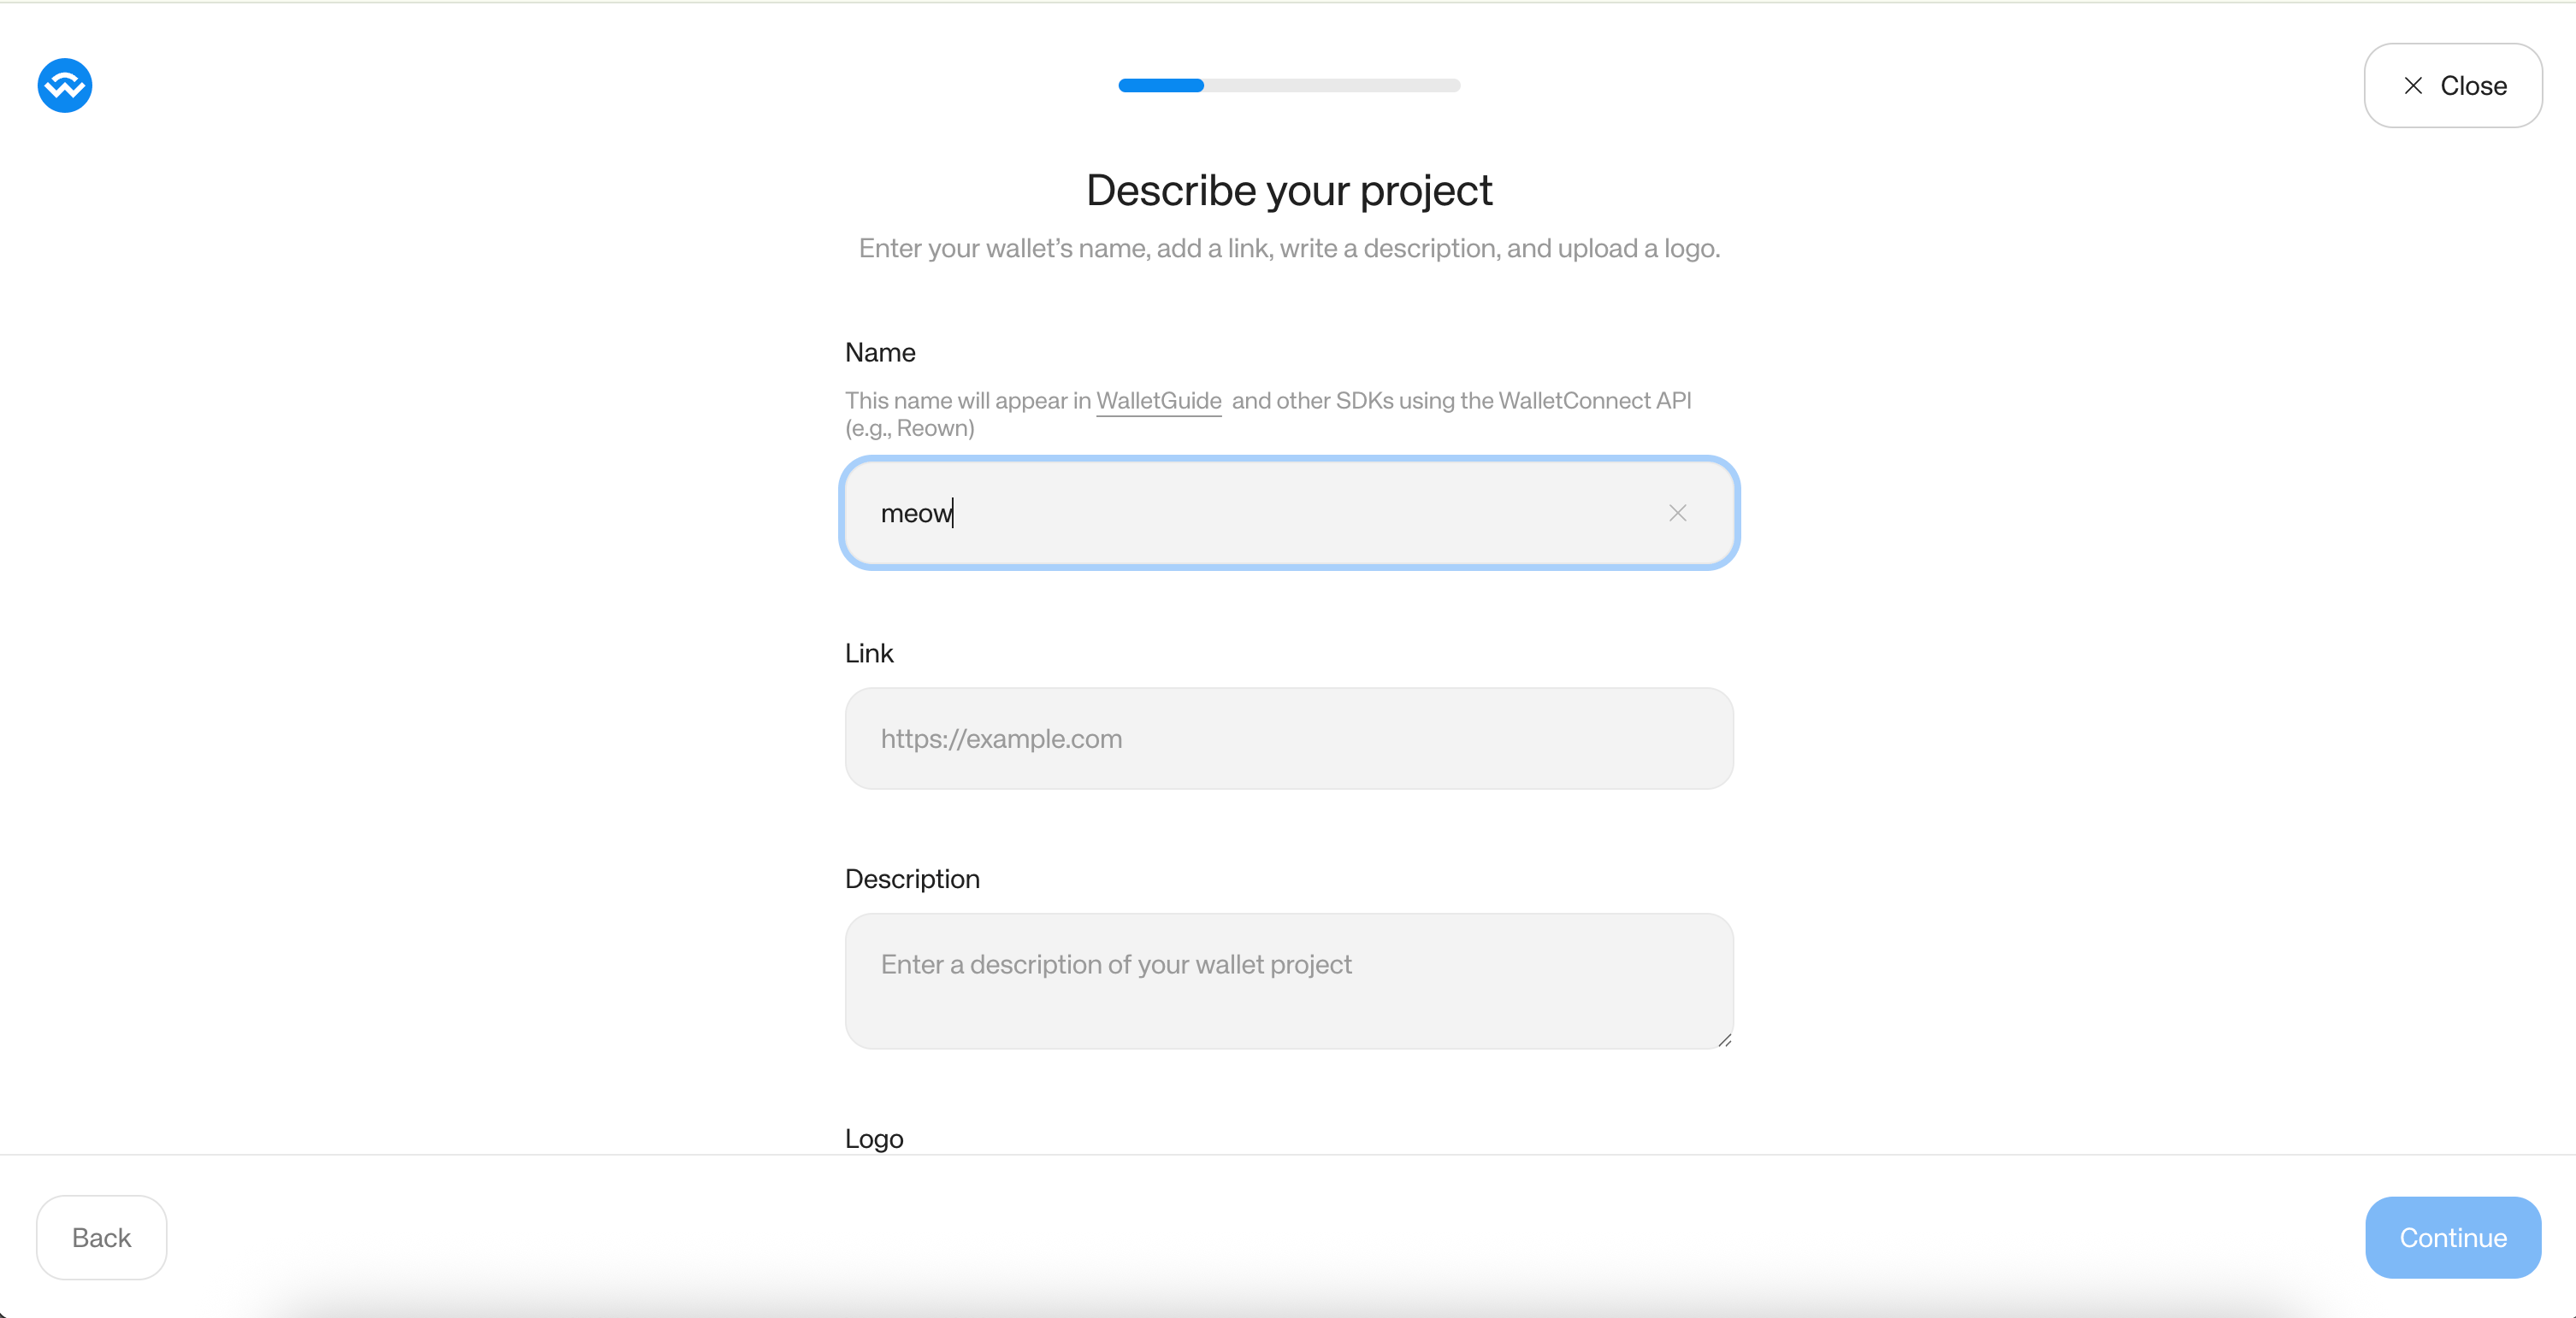Click the WalletConnect logo icon
Image resolution: width=2576 pixels, height=1318 pixels.
coord(65,86)
